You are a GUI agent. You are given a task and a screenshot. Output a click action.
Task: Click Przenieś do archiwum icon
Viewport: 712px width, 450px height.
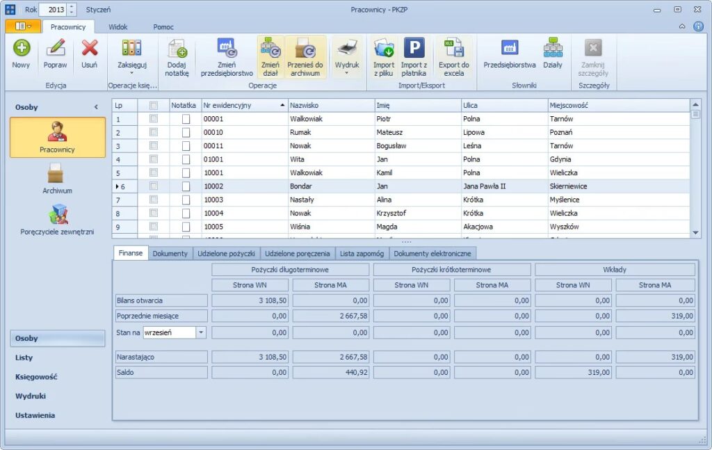click(305, 49)
